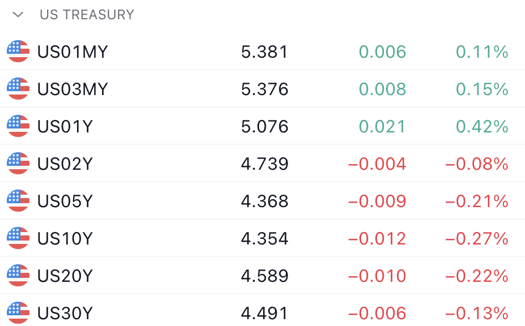
Task: Click the −0.21% change for US05Y
Action: pos(477,201)
